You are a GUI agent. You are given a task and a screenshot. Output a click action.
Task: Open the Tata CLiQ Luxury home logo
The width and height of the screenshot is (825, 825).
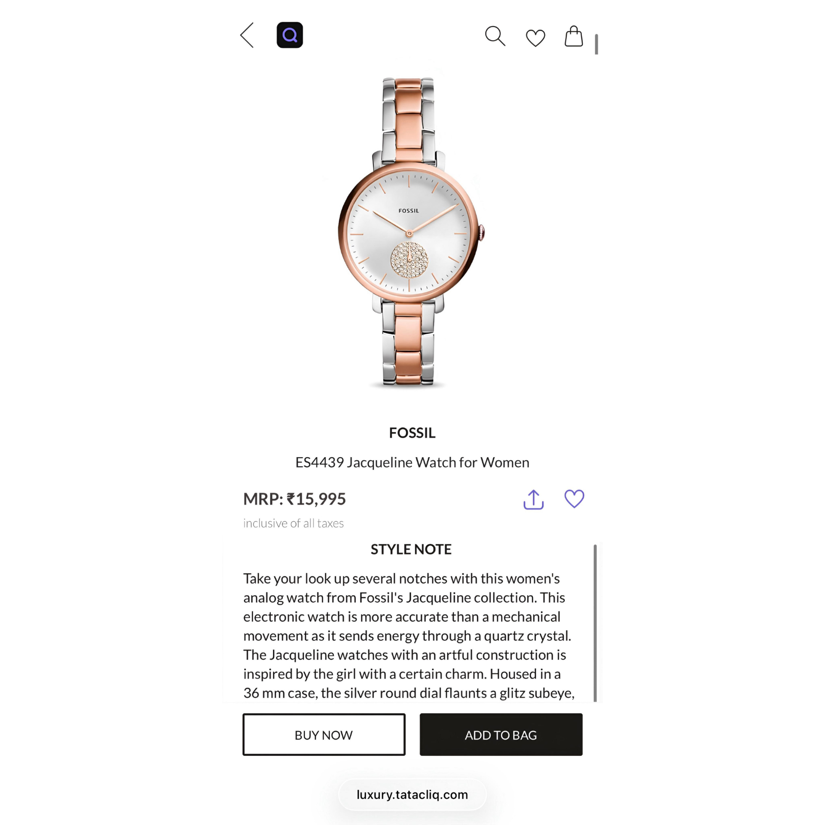coord(290,35)
